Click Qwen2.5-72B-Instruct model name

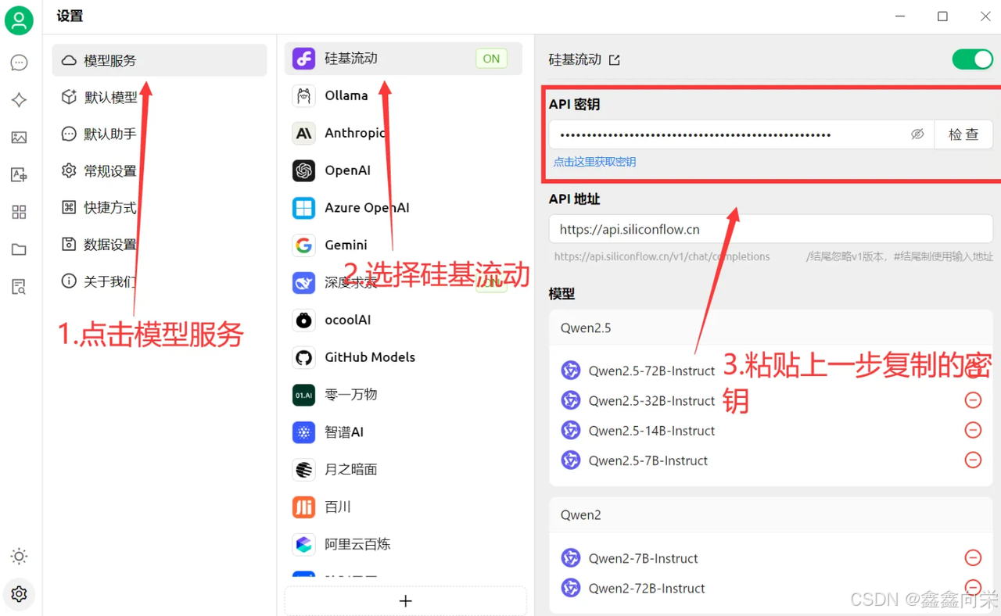651,371
